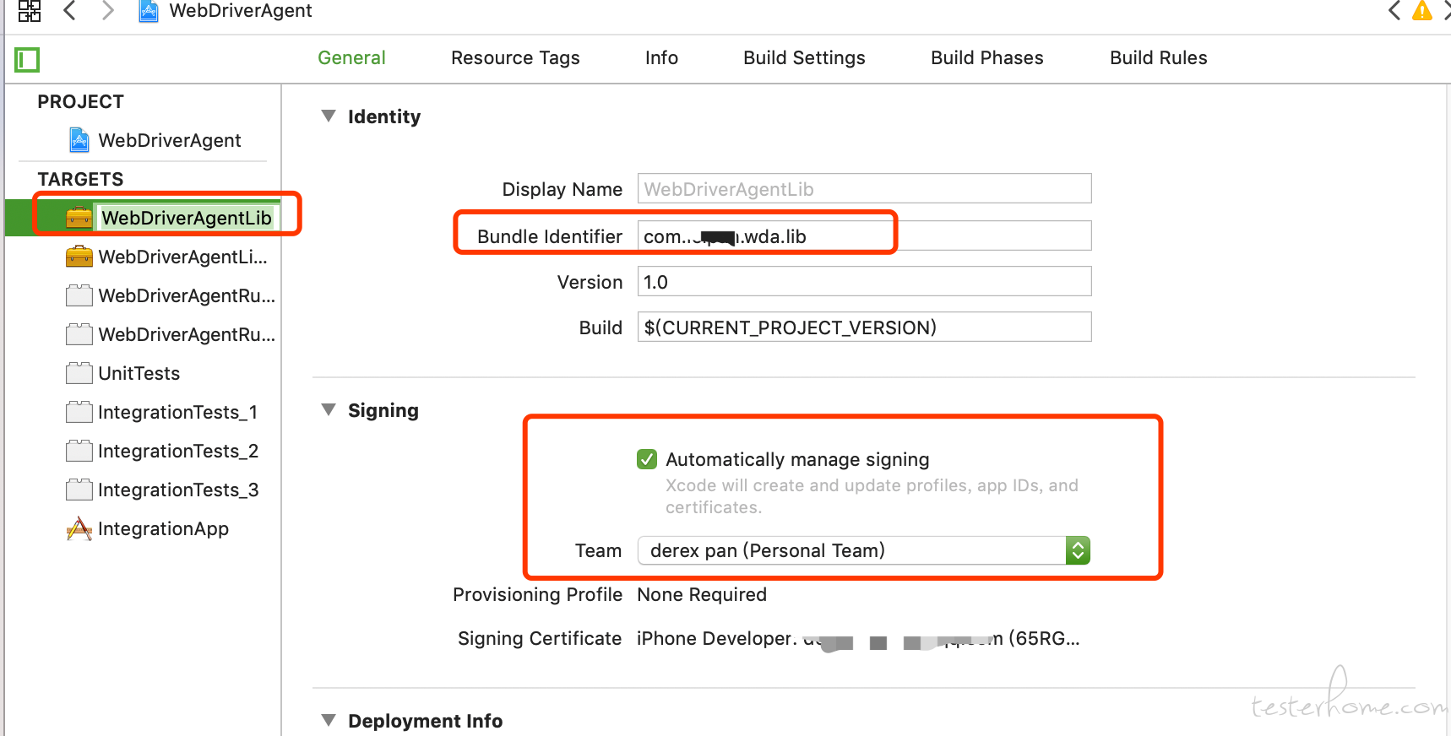Switch to the Resource Tags tab
1451x736 pixels.
(515, 57)
